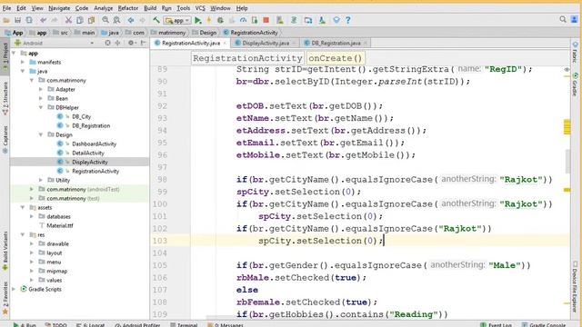This screenshot has height=327, width=582.
Task: Click the red Stop icon
Action: coord(266,20)
